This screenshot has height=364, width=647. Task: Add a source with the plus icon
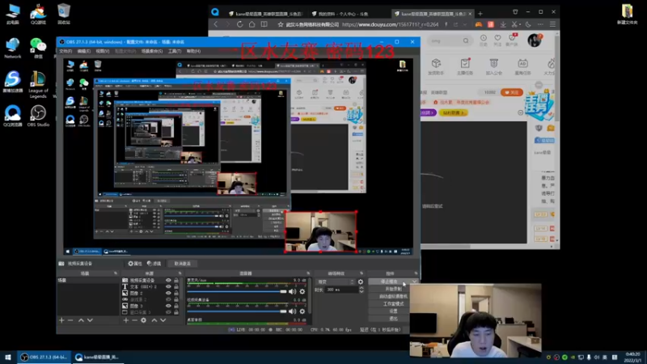pyautogui.click(x=126, y=320)
